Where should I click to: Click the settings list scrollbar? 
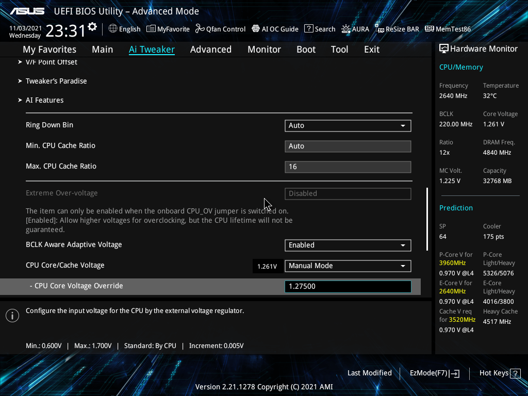pyautogui.click(x=427, y=219)
